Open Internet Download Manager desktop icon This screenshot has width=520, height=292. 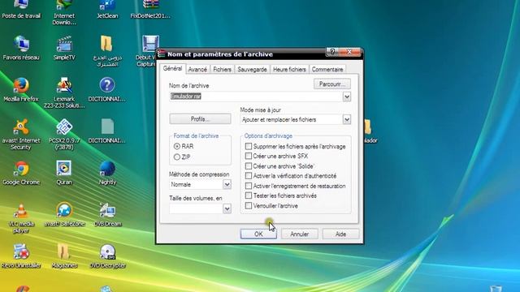[64, 12]
